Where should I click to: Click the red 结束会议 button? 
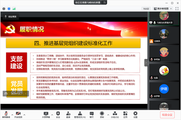167,115
